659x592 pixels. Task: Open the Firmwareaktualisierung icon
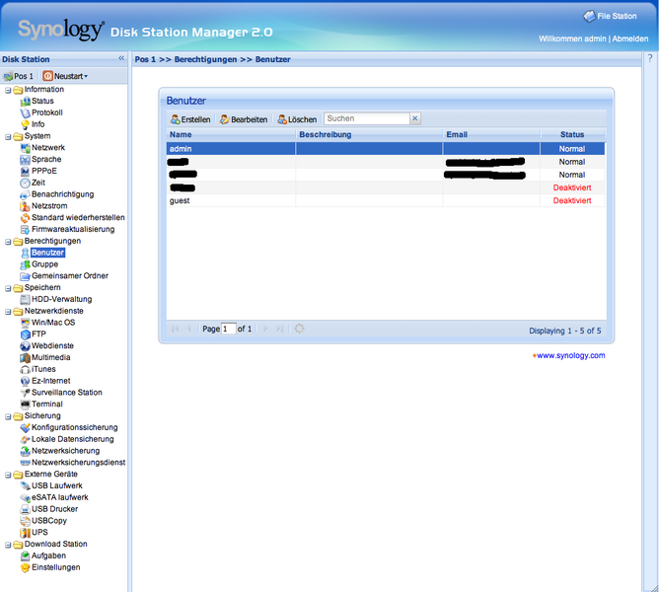click(x=25, y=229)
